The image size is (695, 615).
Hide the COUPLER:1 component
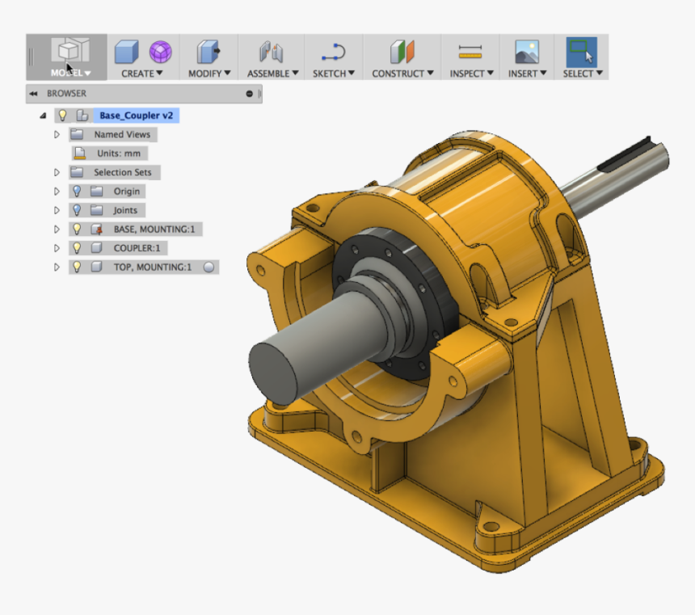[78, 247]
